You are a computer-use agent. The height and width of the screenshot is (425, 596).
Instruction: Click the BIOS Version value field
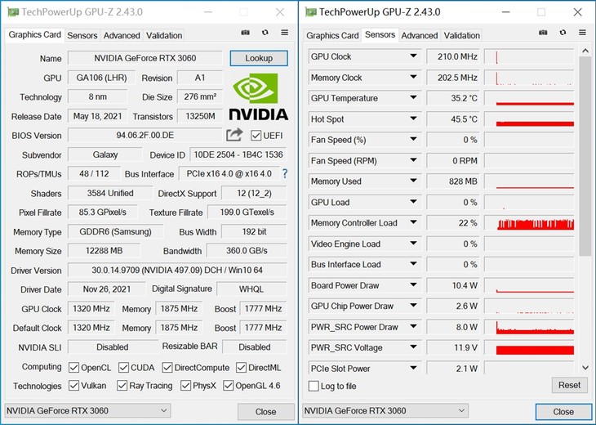(145, 136)
